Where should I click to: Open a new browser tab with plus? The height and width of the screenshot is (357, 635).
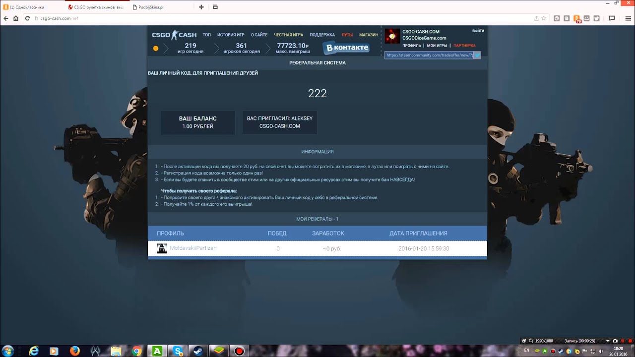(x=201, y=7)
